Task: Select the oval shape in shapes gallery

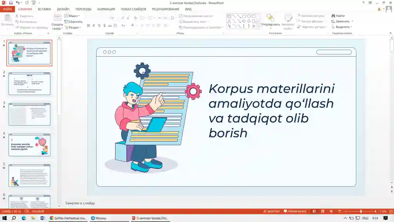Action: coord(249,16)
